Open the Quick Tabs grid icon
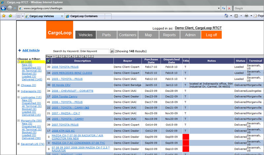This screenshot has width=264, height=155. [x=18, y=16]
